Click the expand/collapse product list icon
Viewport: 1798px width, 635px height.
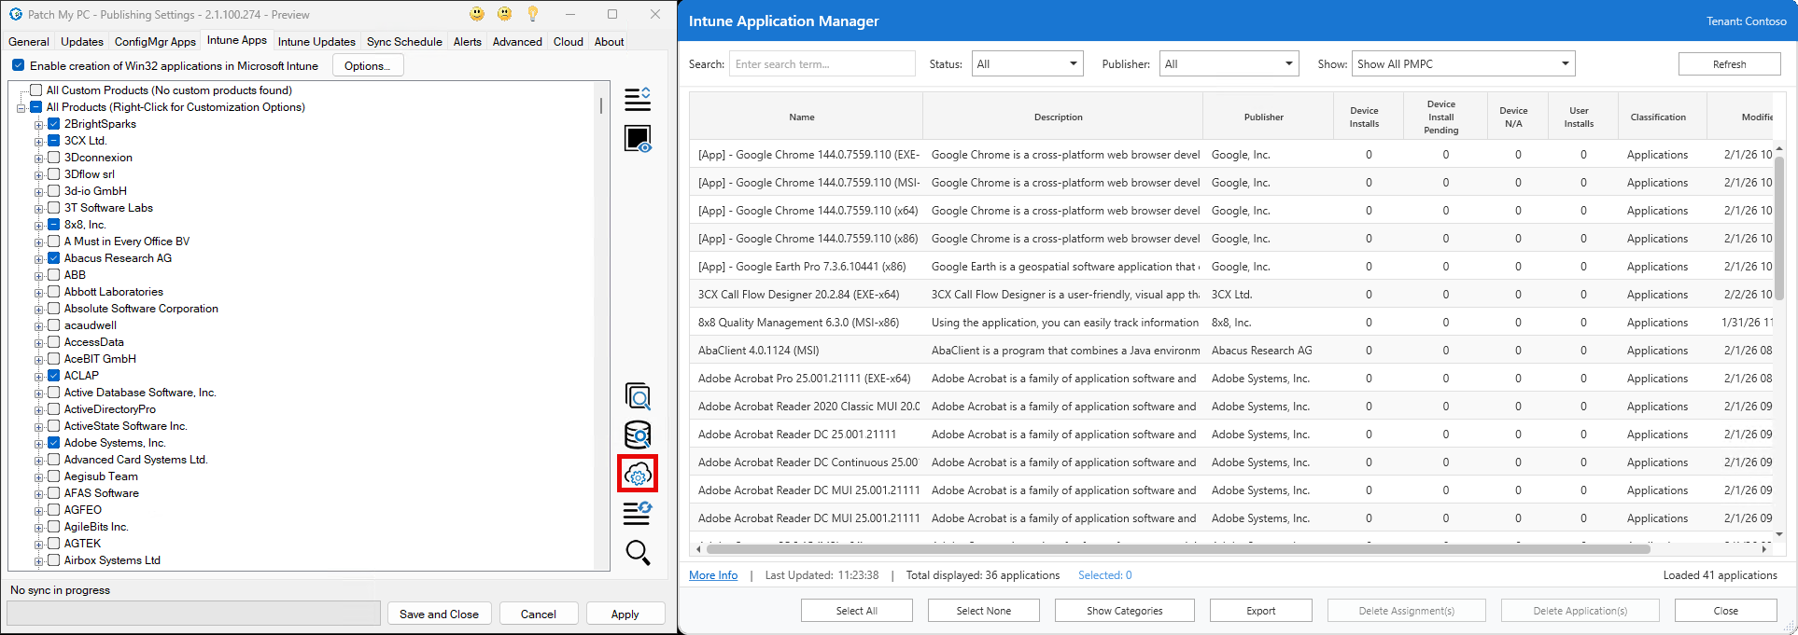[638, 99]
